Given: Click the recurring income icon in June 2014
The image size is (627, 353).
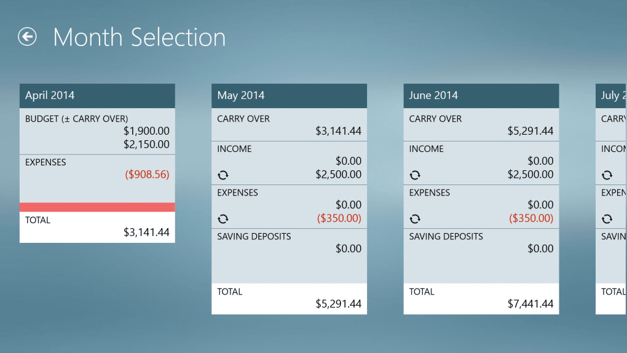Looking at the screenshot, I should 415,175.
